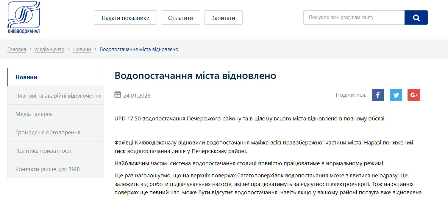Open Політика приватності sidebar item
The height and width of the screenshot is (210, 448).
[56, 151]
